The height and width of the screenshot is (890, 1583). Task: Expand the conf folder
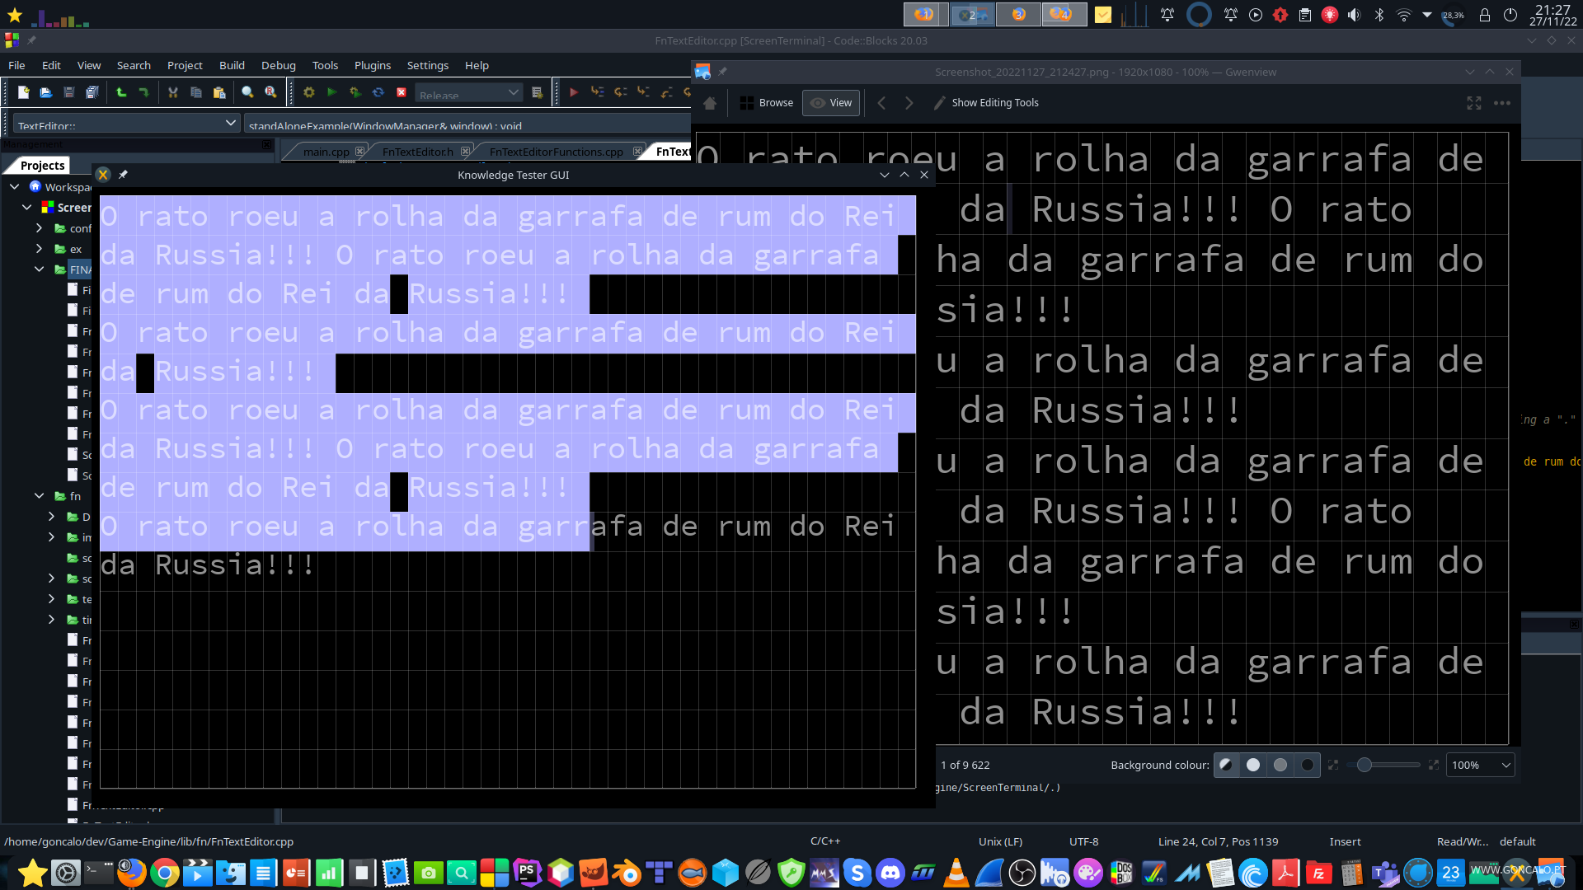click(39, 228)
